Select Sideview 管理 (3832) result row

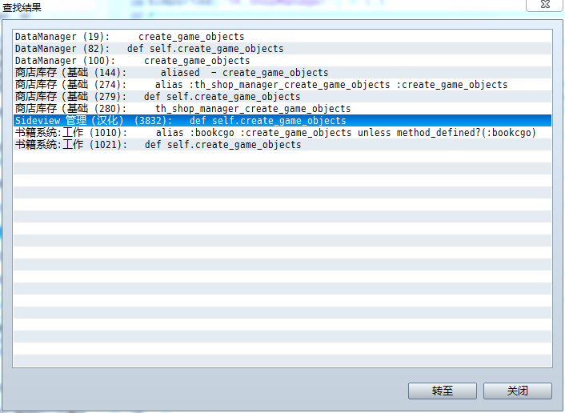[282, 120]
